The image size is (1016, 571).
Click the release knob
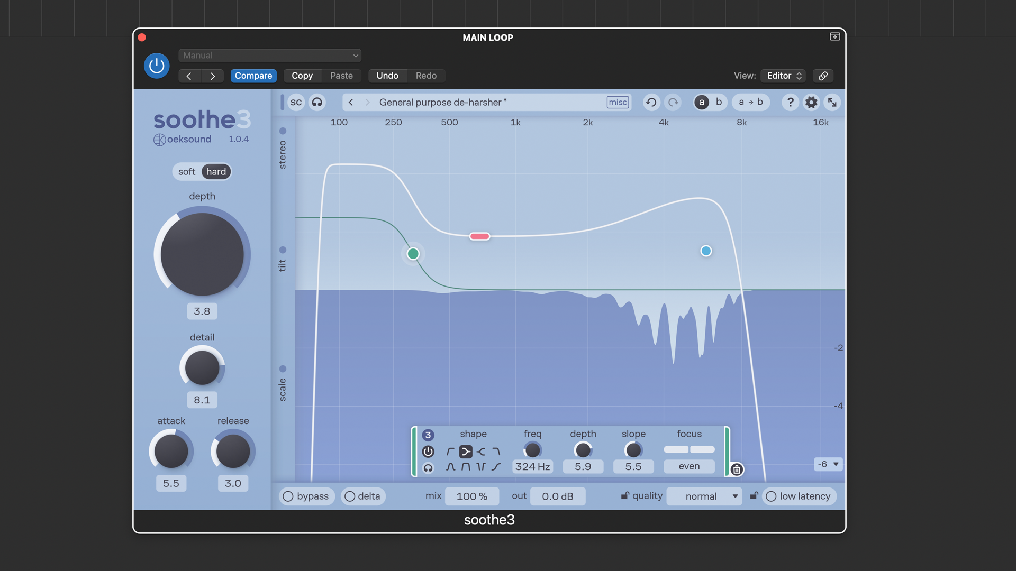233,451
